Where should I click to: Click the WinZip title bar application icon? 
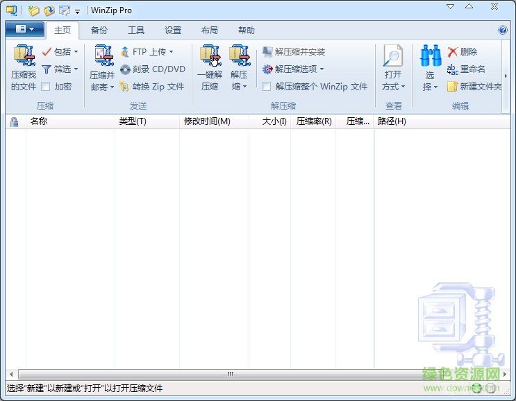pyautogui.click(x=12, y=10)
